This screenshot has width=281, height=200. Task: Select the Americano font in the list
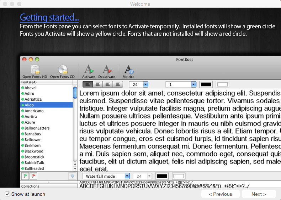click(46, 111)
